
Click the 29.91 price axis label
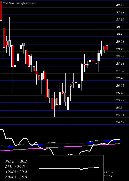click(120, 42)
